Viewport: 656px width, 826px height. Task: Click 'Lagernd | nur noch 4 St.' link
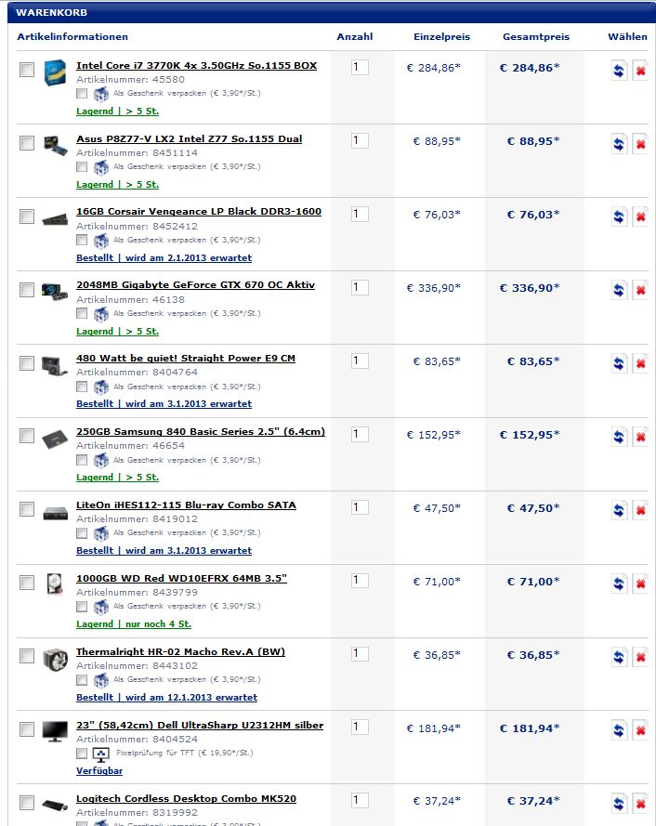coord(133,623)
